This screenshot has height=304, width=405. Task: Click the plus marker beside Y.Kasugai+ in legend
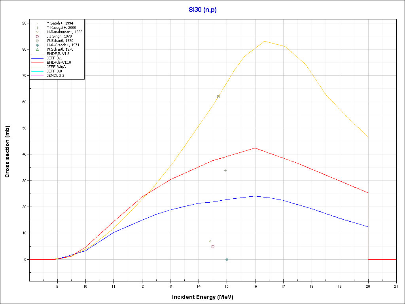point(37,28)
